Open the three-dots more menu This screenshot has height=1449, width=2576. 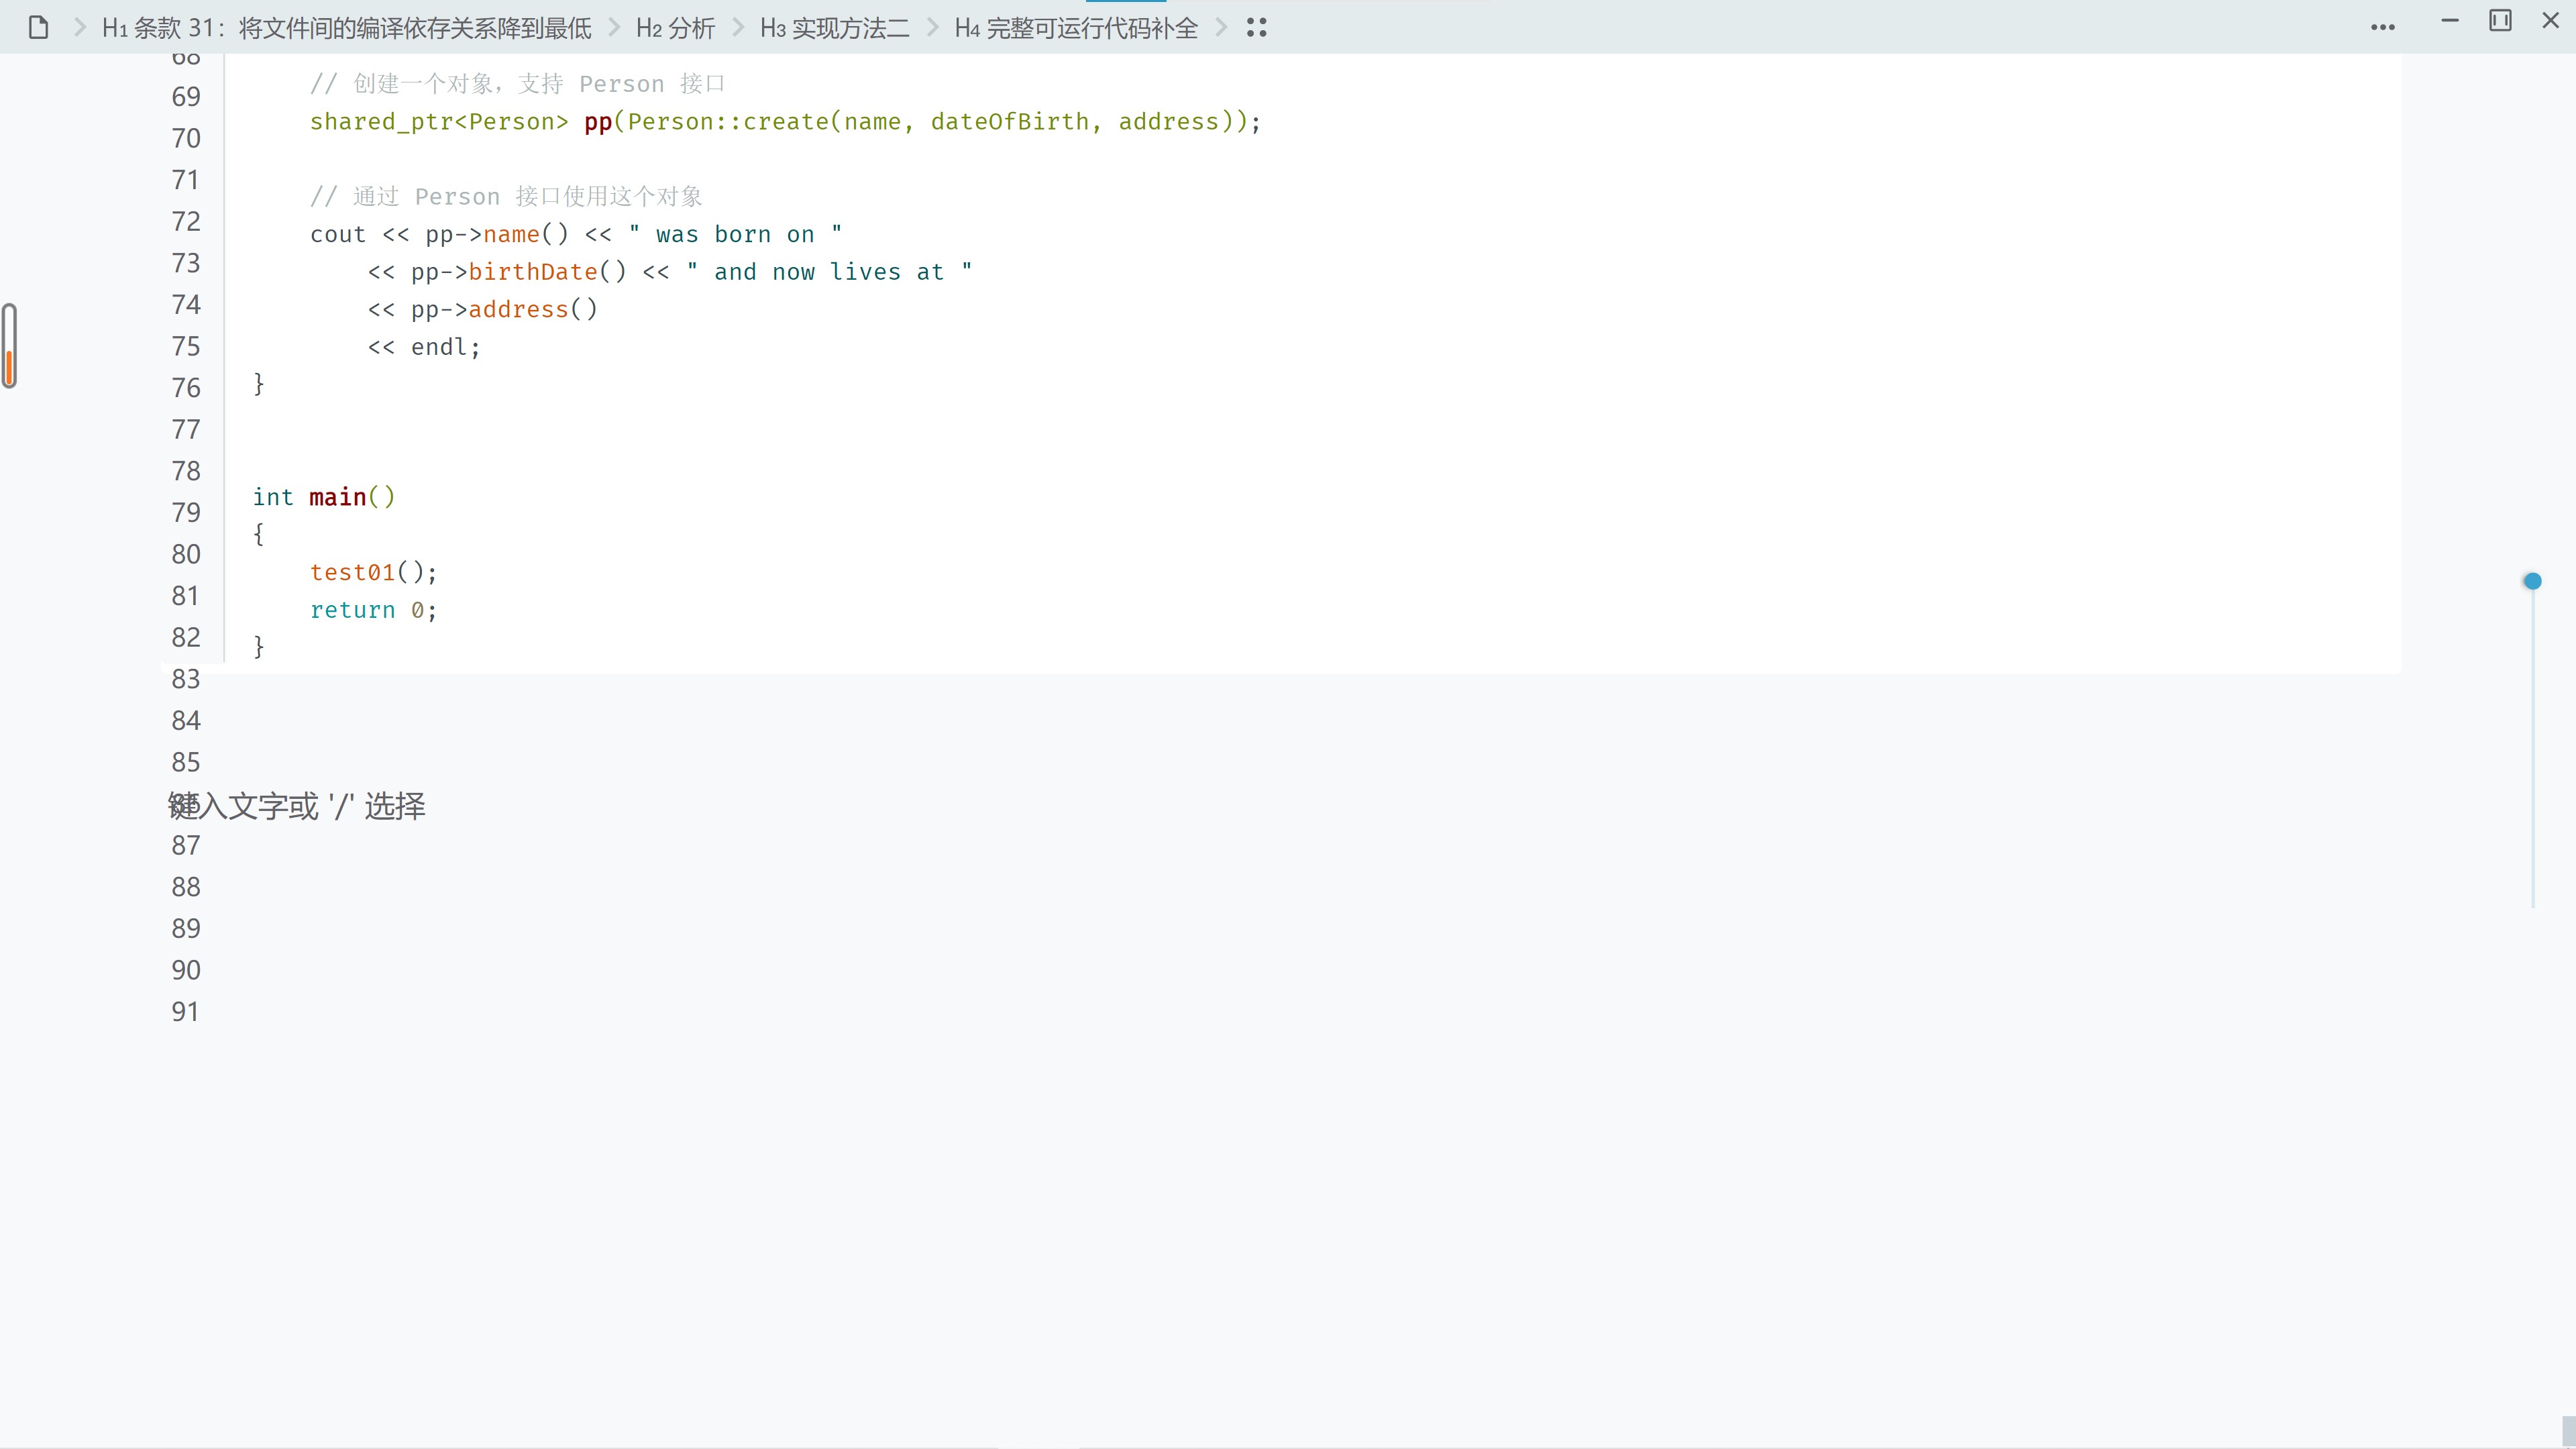(x=2382, y=27)
